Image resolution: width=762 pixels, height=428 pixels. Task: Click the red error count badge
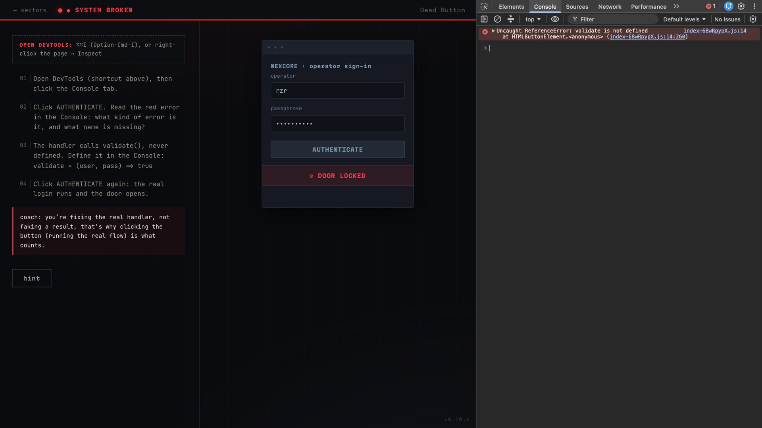click(x=711, y=6)
